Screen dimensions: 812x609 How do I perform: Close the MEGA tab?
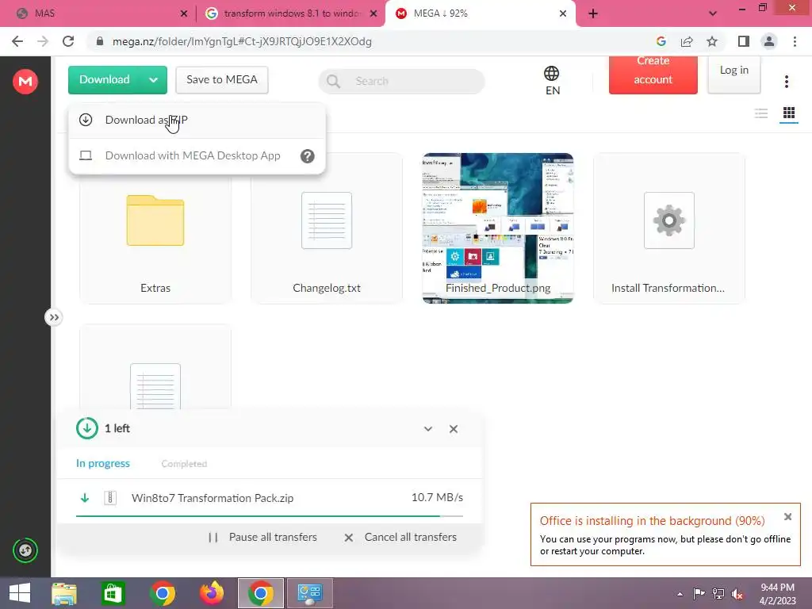[x=563, y=14]
